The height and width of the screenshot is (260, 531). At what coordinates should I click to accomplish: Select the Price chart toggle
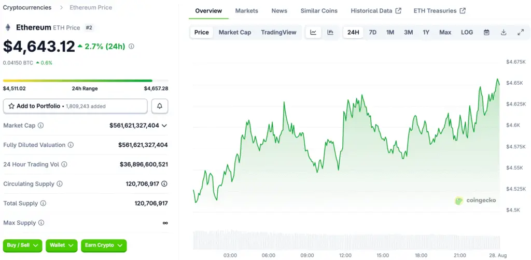pos(202,33)
